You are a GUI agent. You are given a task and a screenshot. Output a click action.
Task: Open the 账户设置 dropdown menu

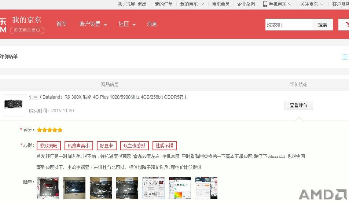[93, 24]
